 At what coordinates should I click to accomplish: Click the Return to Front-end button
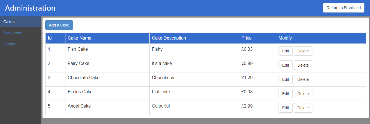[x=343, y=8]
